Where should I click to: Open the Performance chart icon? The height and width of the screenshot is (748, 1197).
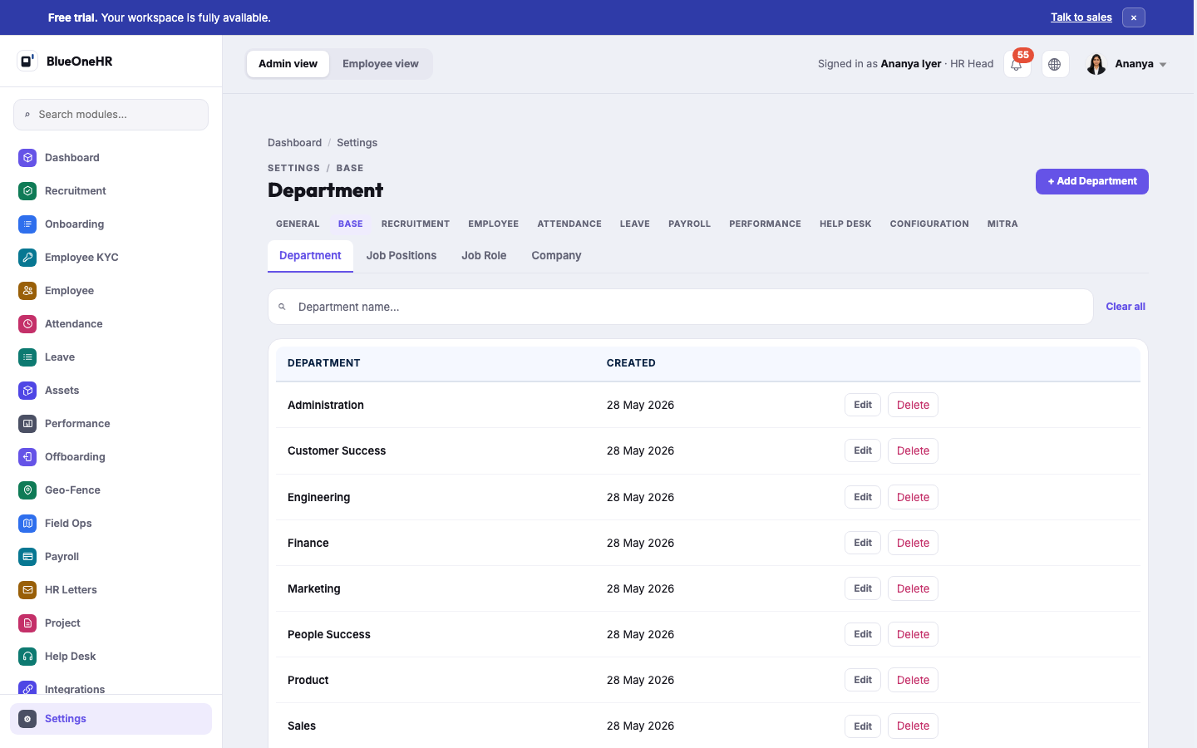27,423
